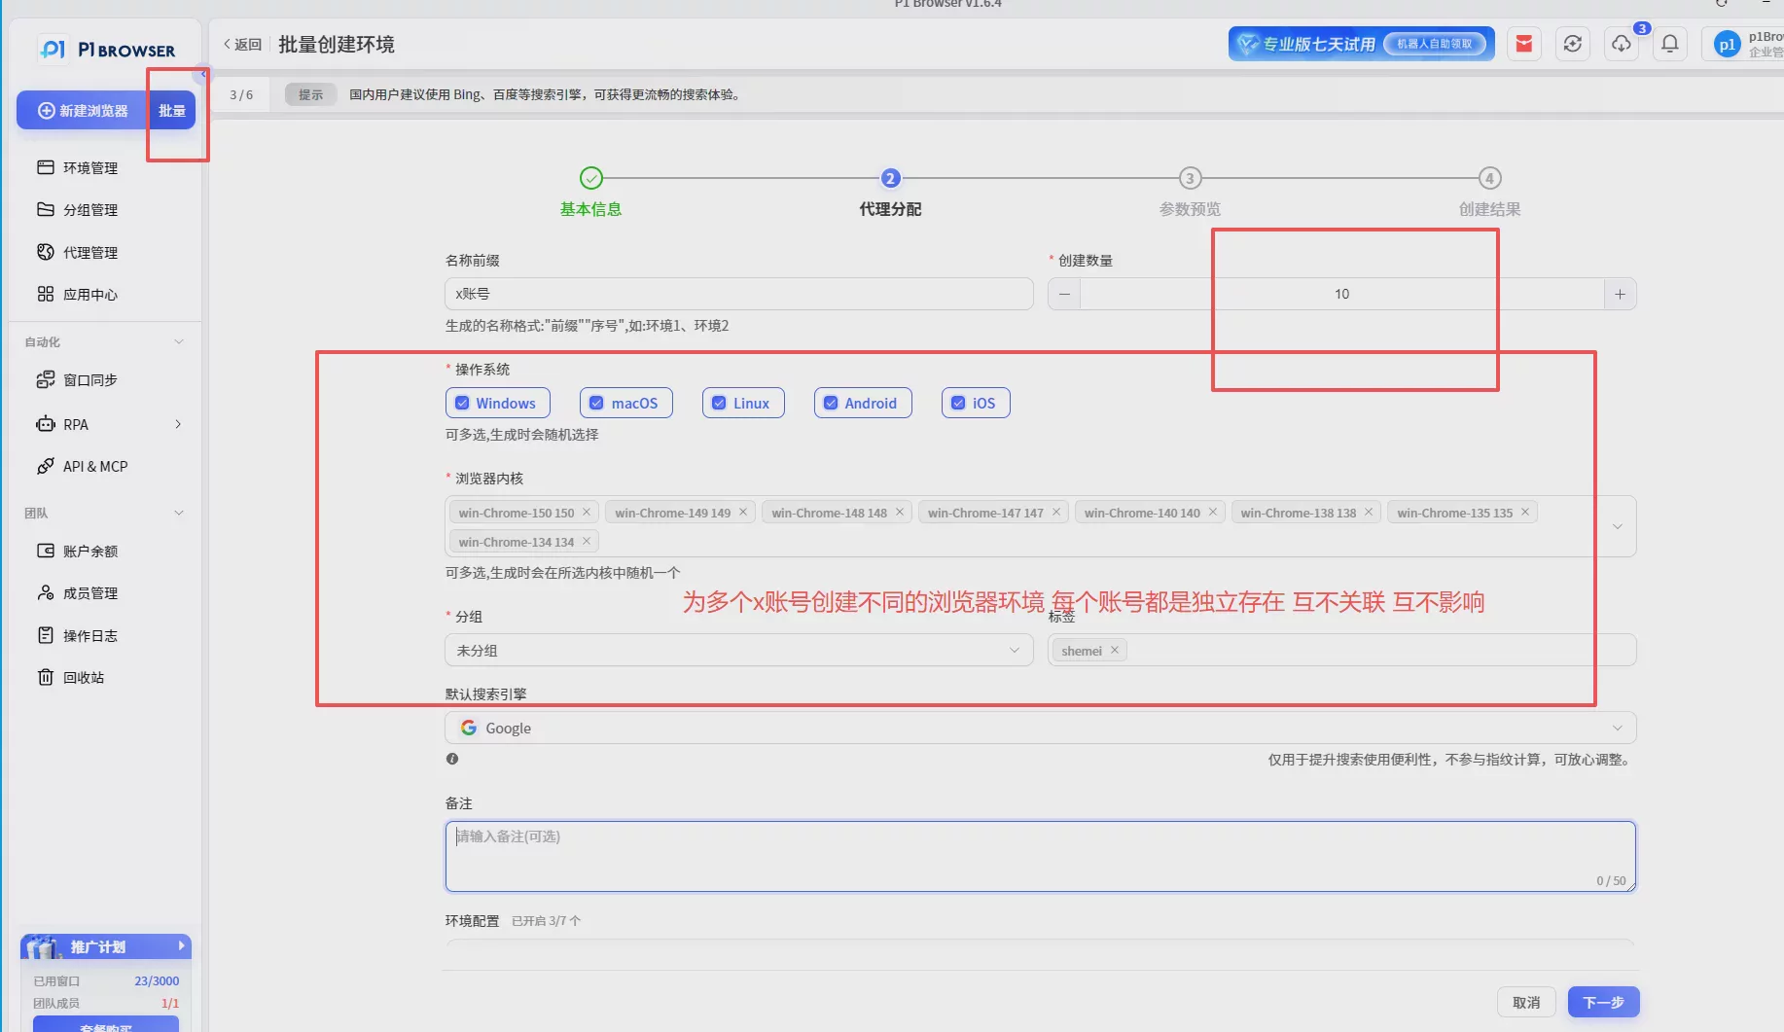Remove the win-Chrome-134 kernel tag
Image resolution: width=1784 pixels, height=1032 pixels.
click(587, 541)
